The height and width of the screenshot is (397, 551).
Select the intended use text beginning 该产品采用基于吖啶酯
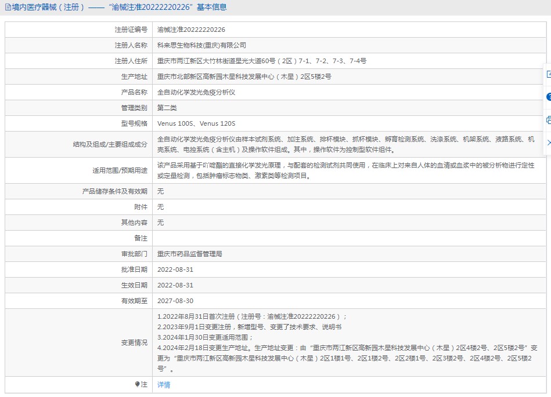[x=346, y=170]
